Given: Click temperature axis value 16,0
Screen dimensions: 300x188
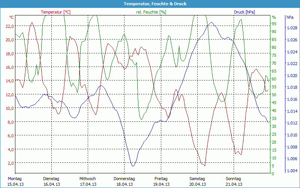Looking at the screenshot, I should click(x=10, y=67).
